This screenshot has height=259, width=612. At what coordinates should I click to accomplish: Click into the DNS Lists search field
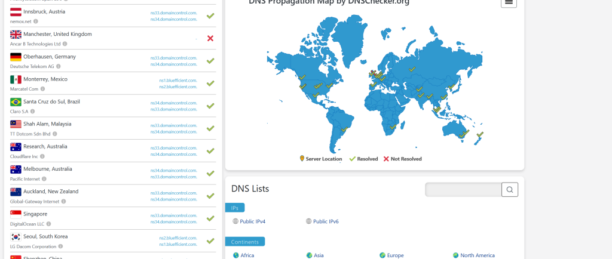pyautogui.click(x=463, y=190)
